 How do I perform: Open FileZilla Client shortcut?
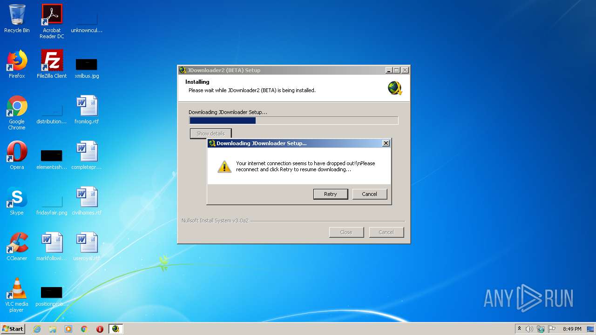point(52,64)
